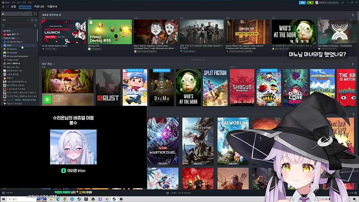Open the Devlog #55 news title
The height and width of the screenshot is (202, 359).
click(94, 46)
